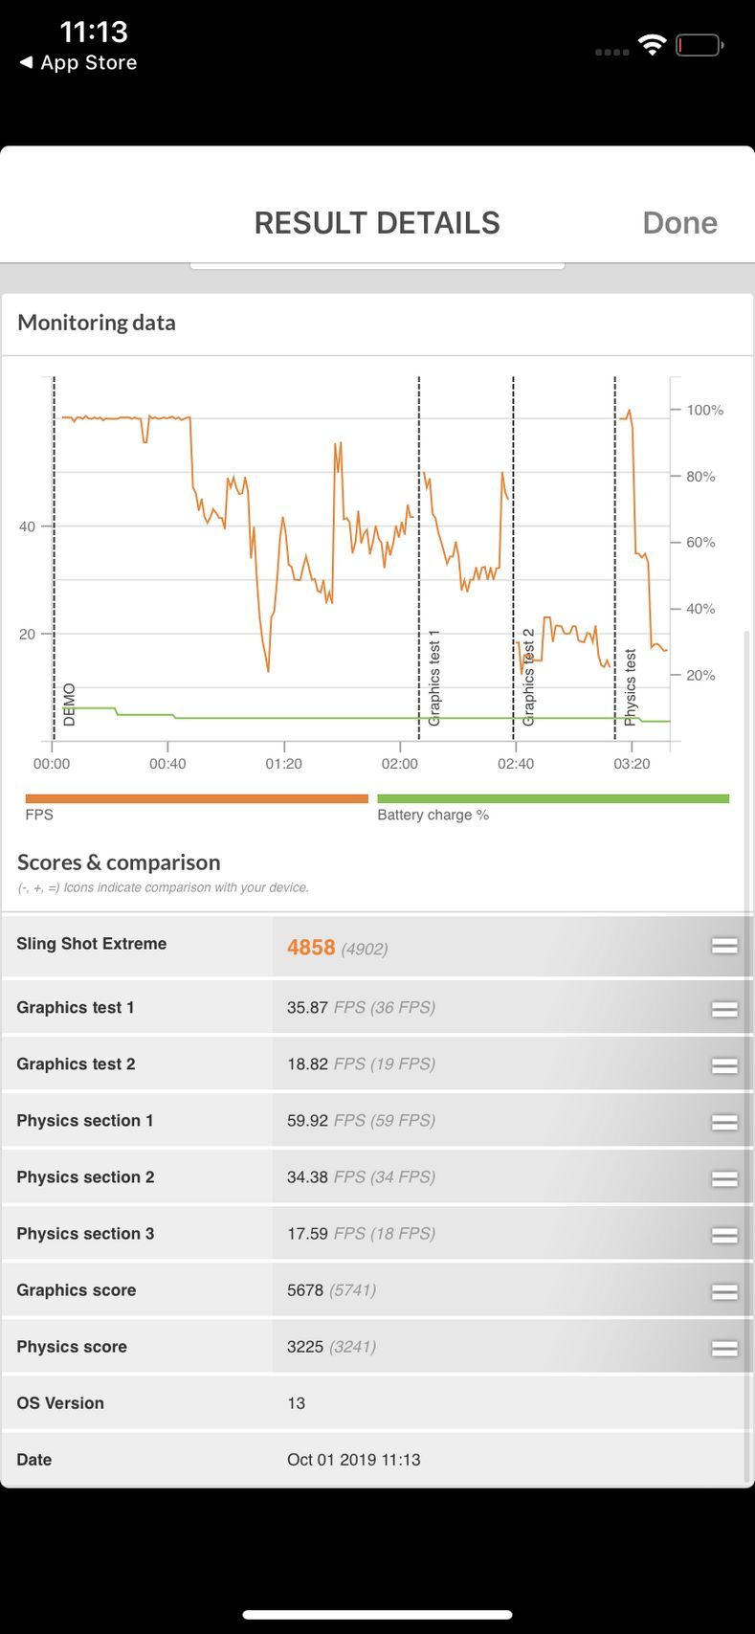The image size is (755, 1634).
Task: Select the Graphics test 1 chart marker
Action: (x=433, y=678)
